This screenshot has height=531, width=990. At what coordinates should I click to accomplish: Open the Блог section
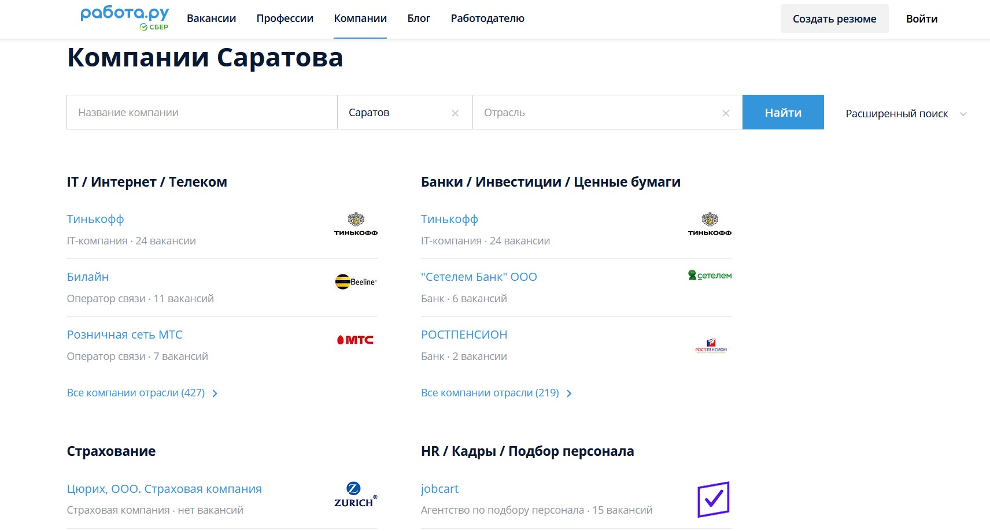(419, 18)
